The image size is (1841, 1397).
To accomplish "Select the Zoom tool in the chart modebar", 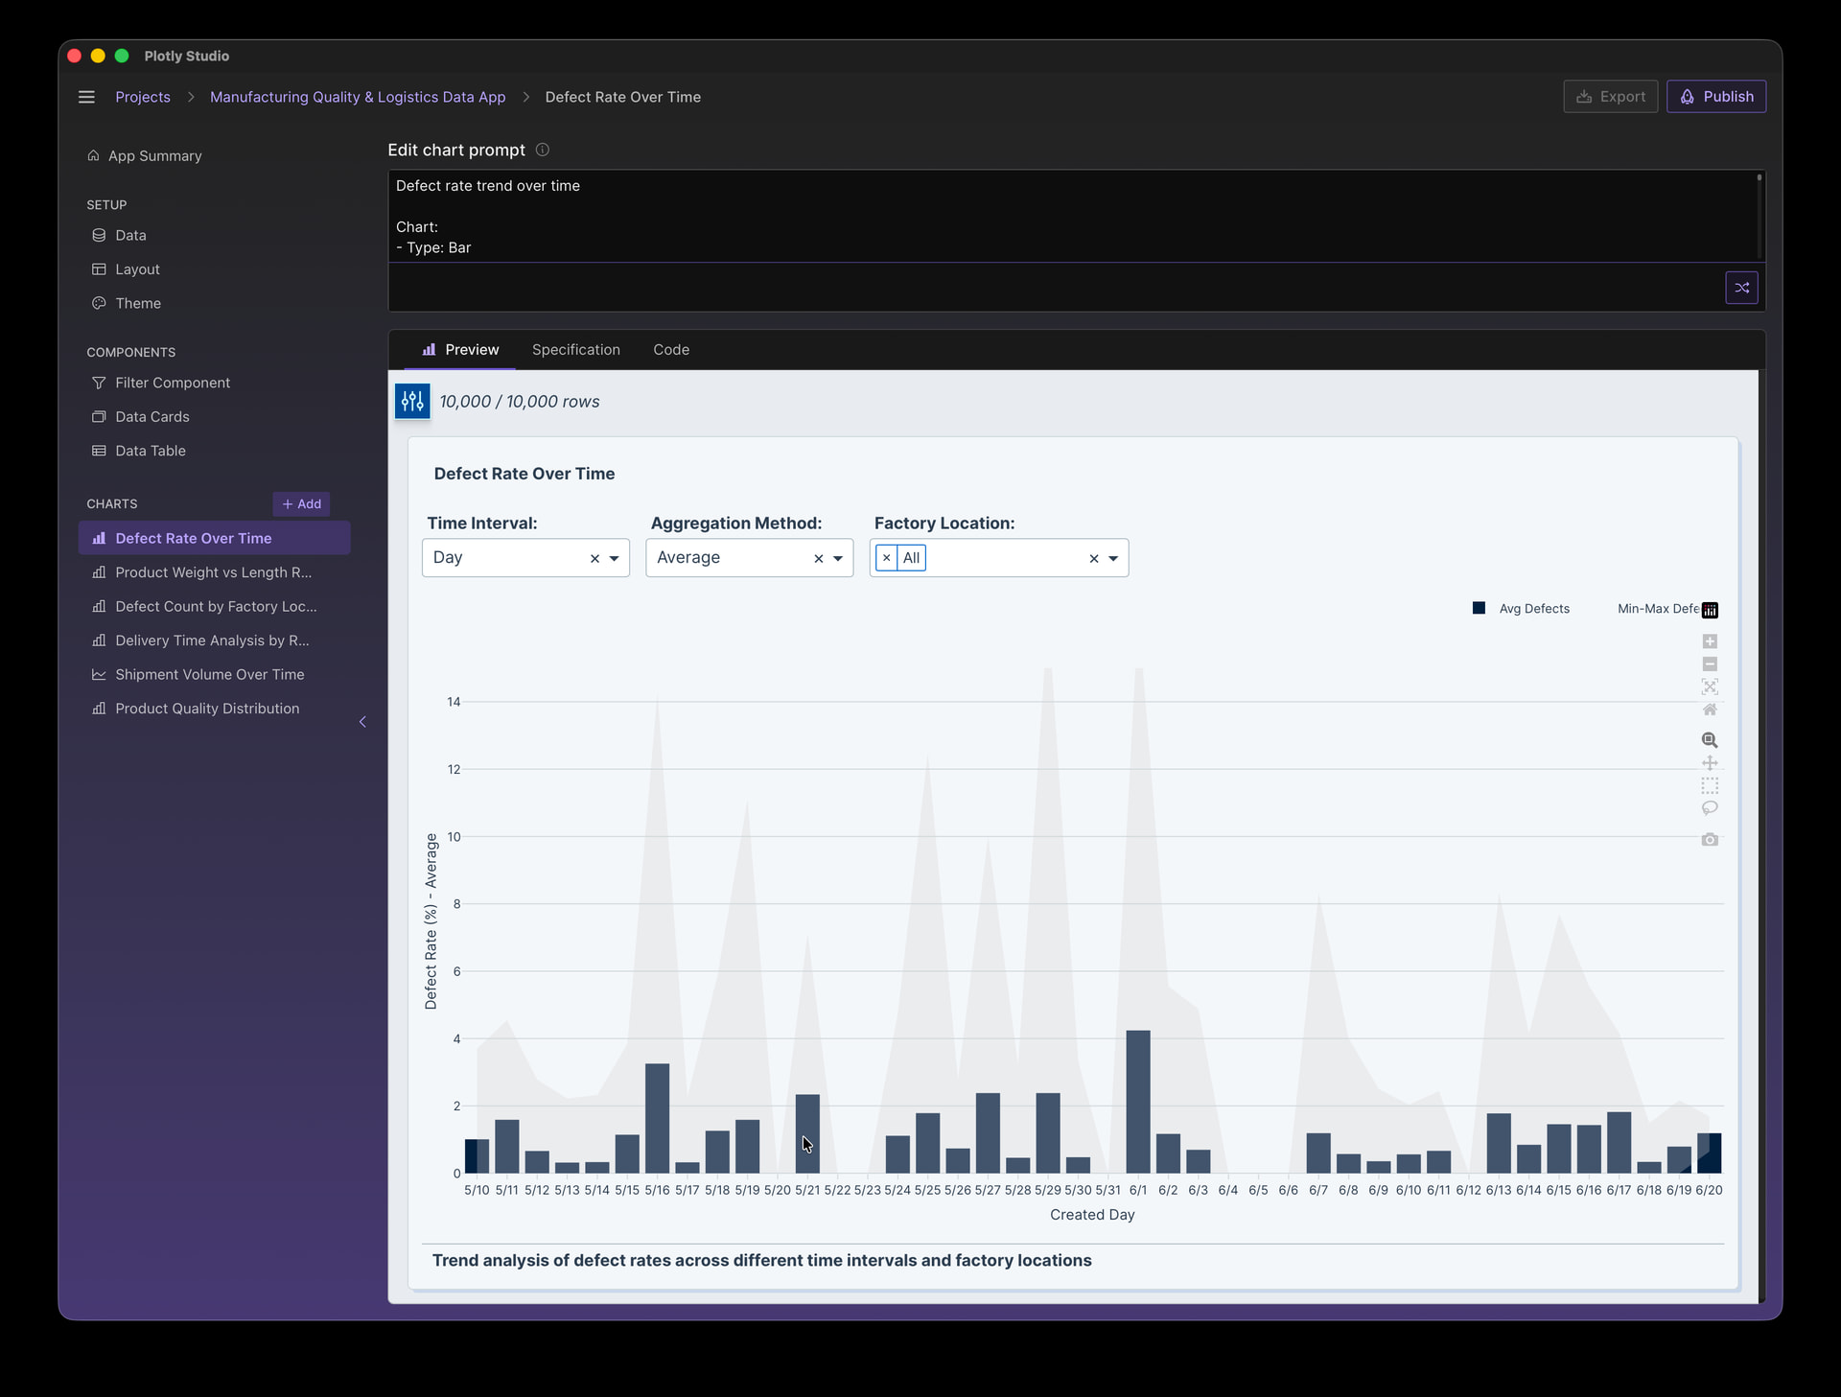I will coord(1710,740).
